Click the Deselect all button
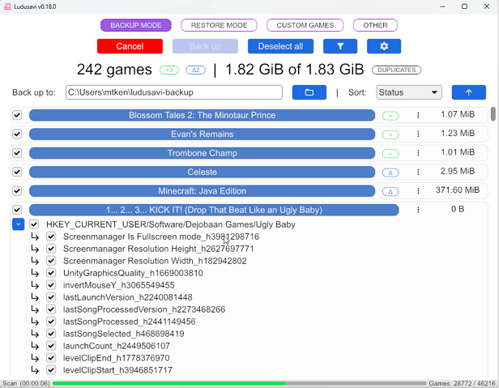 point(280,46)
